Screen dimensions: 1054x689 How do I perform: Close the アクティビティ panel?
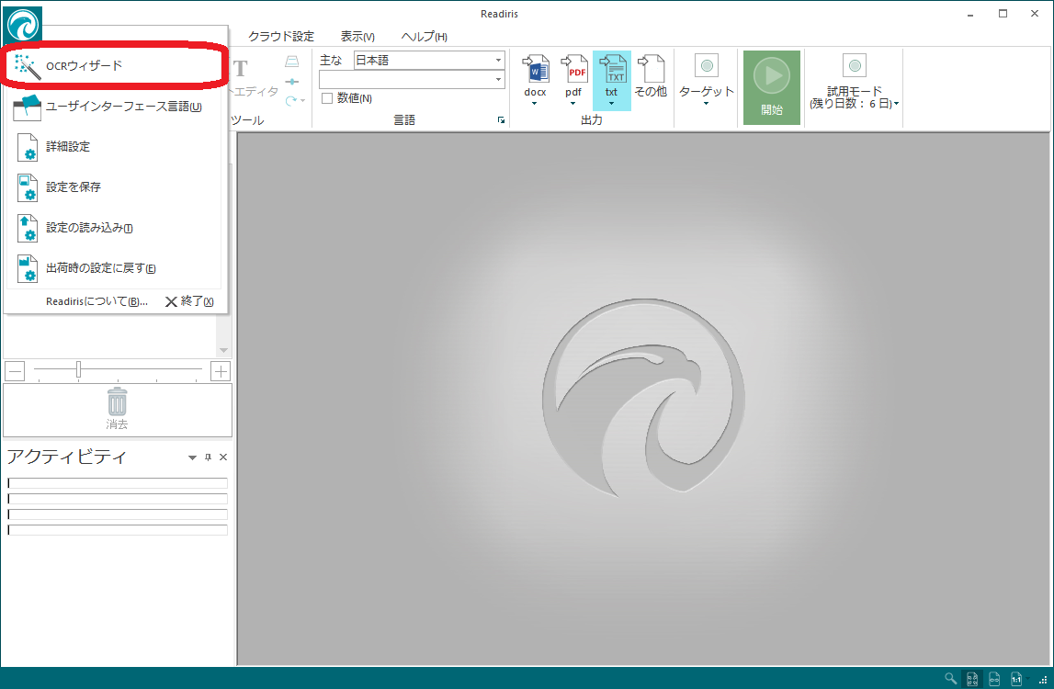tap(224, 457)
